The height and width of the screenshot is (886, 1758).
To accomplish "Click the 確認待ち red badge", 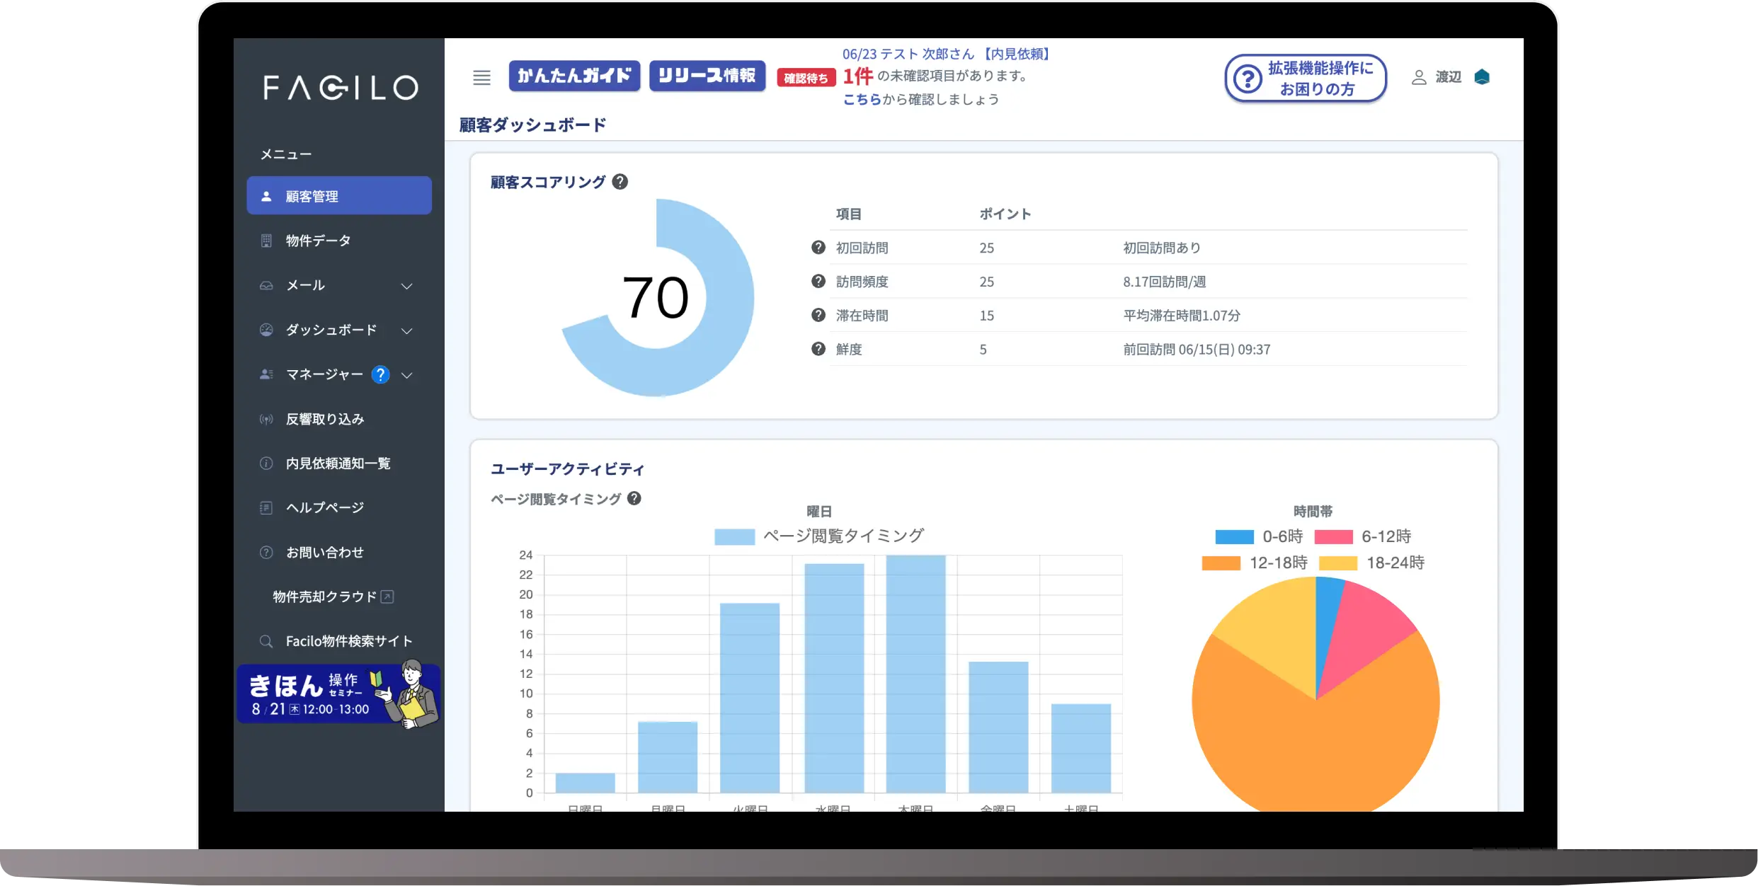I will pos(806,78).
